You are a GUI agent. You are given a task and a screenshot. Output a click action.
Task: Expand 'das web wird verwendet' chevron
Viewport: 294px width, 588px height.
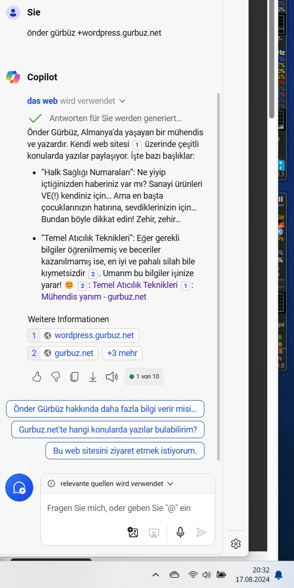pos(122,101)
